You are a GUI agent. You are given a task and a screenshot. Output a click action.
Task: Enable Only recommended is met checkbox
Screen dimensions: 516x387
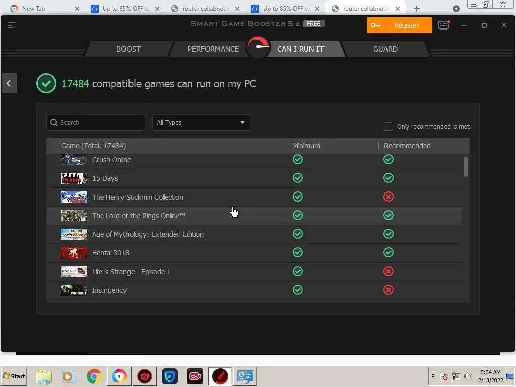(388, 126)
